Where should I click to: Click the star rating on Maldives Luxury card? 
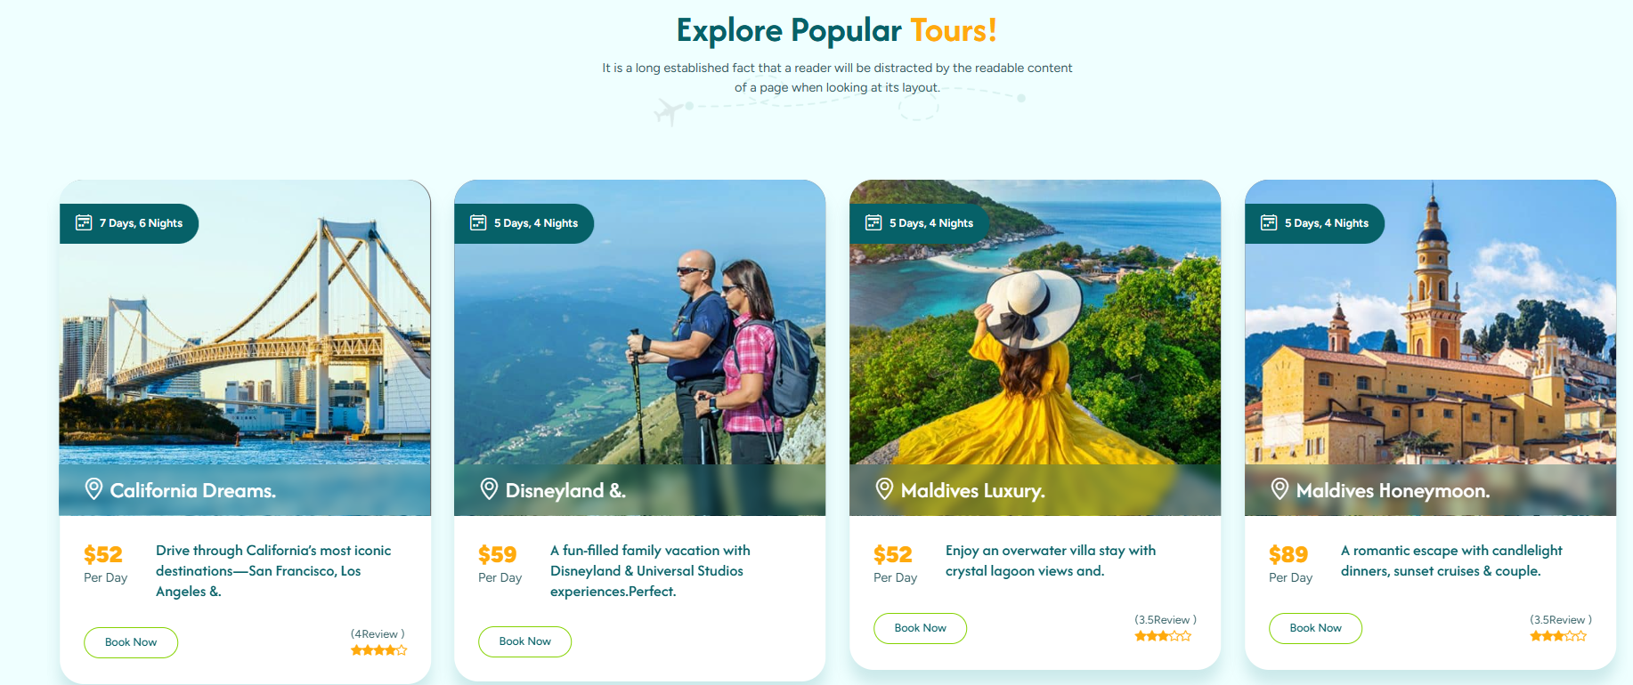pyautogui.click(x=1163, y=636)
